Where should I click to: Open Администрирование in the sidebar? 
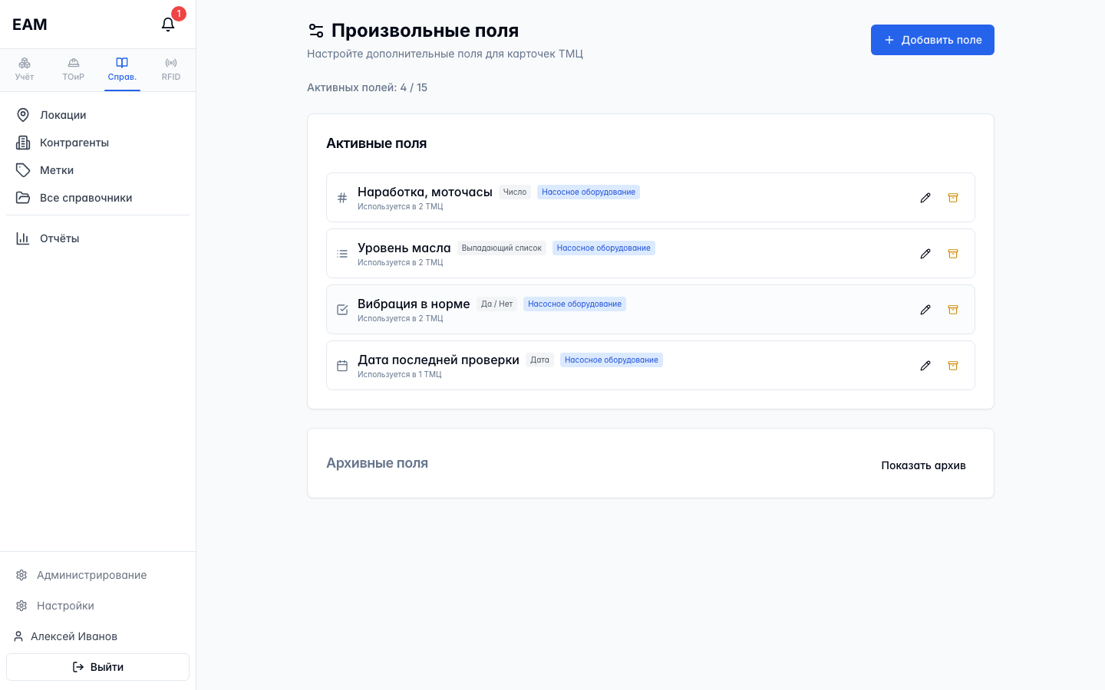(97, 575)
